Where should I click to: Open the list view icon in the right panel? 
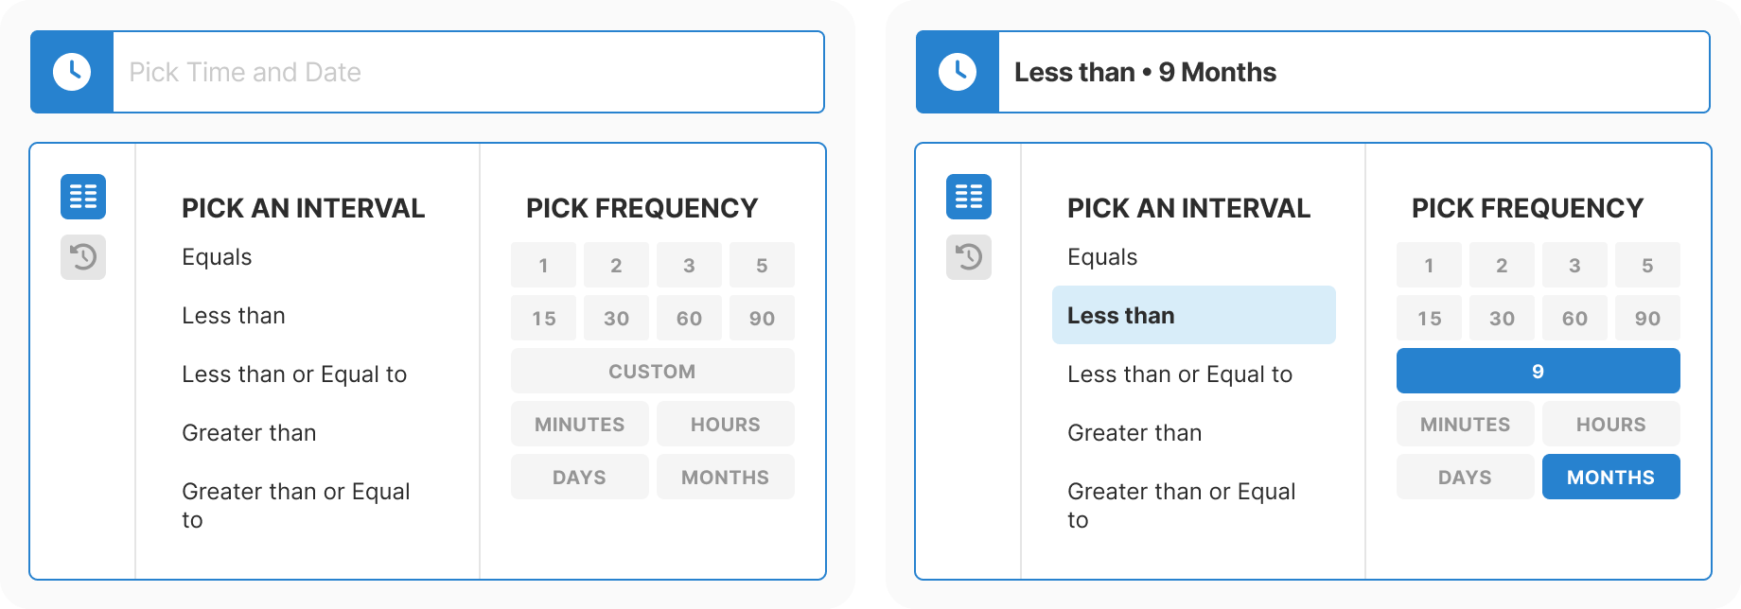tap(969, 197)
